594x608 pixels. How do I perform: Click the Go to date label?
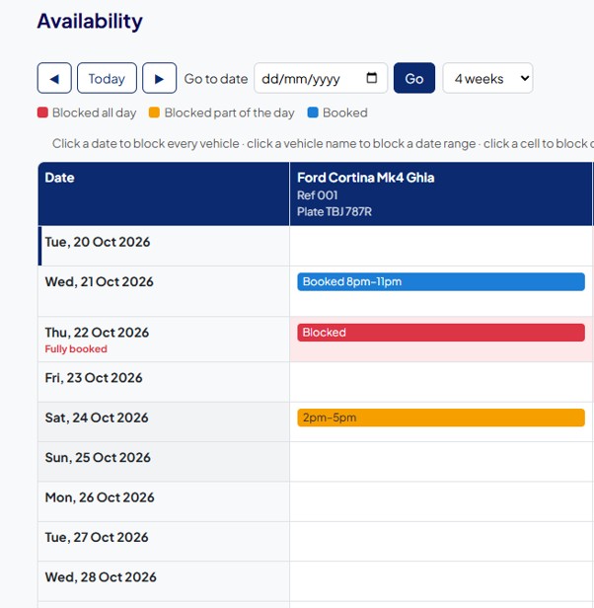click(x=216, y=79)
